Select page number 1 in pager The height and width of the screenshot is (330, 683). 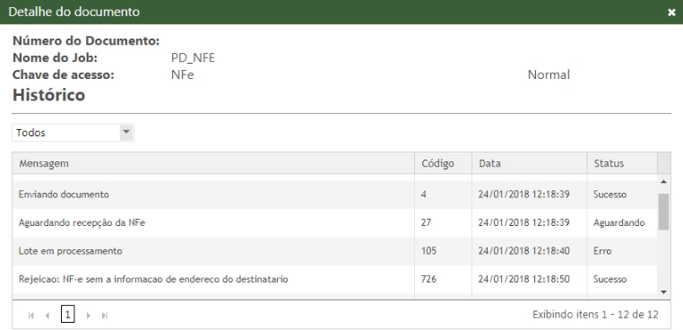point(68,314)
